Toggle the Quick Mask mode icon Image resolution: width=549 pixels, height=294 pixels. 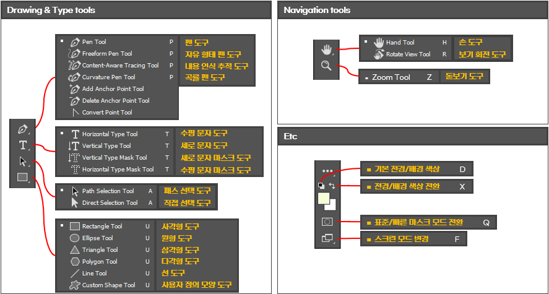[327, 222]
